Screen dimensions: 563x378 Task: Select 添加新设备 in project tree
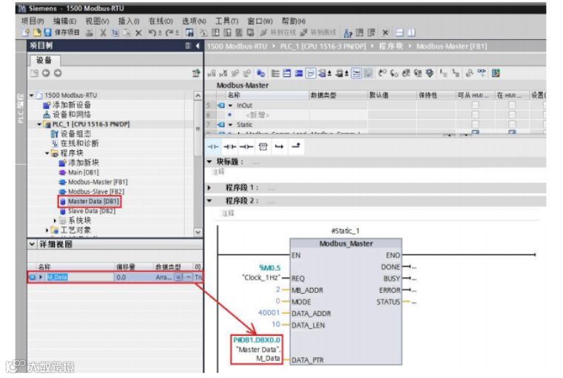click(72, 105)
